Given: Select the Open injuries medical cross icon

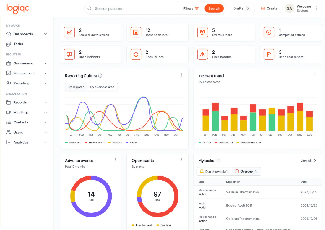Looking at the screenshot, I should pyautogui.click(x=136, y=54).
